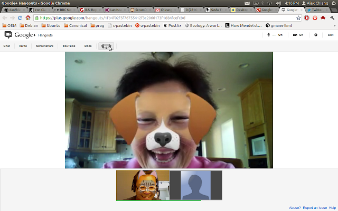Open the 4:16 PM clock menu
The image size is (338, 211).
pyautogui.click(x=292, y=3)
